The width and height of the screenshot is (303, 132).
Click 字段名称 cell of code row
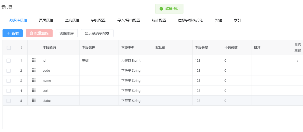(x=99, y=71)
